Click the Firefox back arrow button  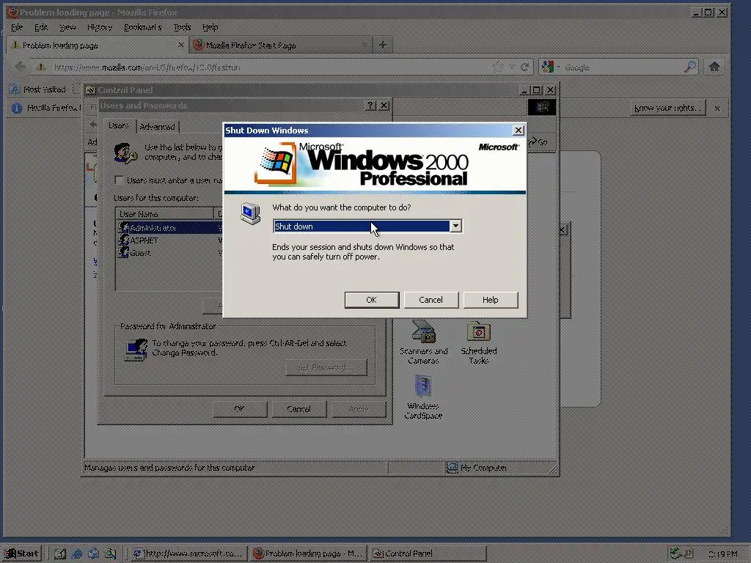(20, 67)
